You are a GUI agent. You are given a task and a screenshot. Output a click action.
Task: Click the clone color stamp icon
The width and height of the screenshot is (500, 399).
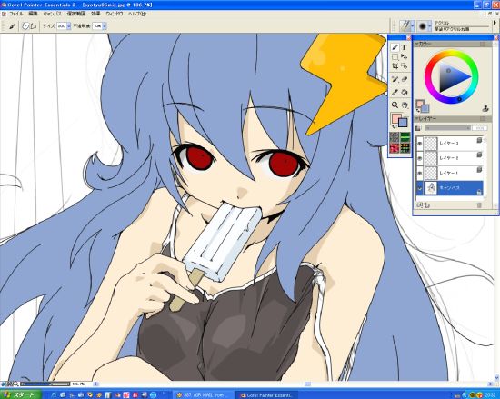[x=485, y=108]
